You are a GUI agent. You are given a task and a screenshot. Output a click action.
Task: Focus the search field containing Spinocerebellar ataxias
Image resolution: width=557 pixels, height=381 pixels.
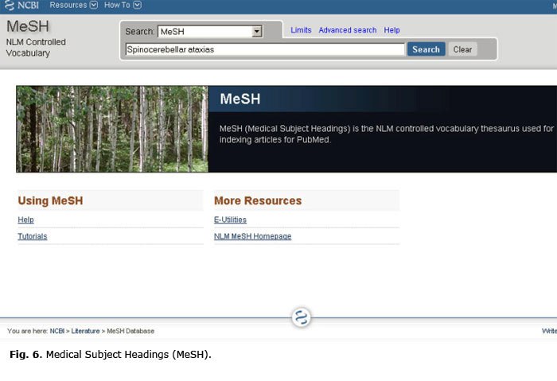264,49
